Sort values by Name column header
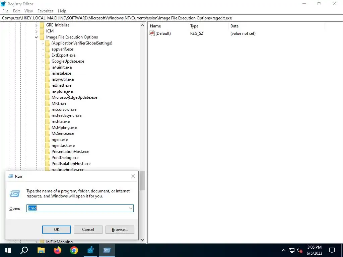The height and width of the screenshot is (257, 343). (x=168, y=26)
